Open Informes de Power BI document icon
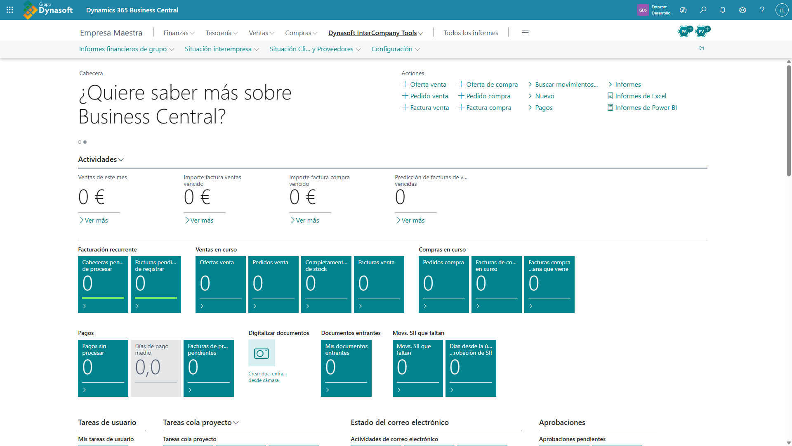Image resolution: width=792 pixels, height=446 pixels. click(610, 107)
